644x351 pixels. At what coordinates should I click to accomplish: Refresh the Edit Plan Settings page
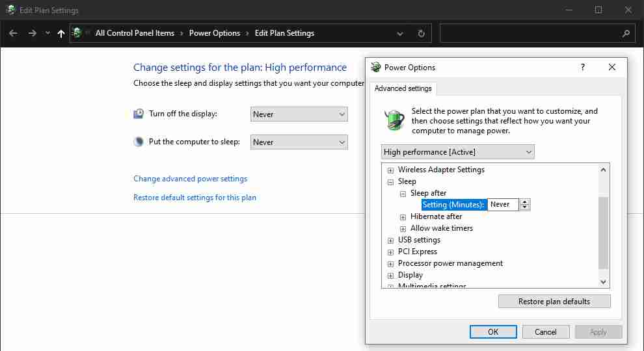tap(421, 34)
